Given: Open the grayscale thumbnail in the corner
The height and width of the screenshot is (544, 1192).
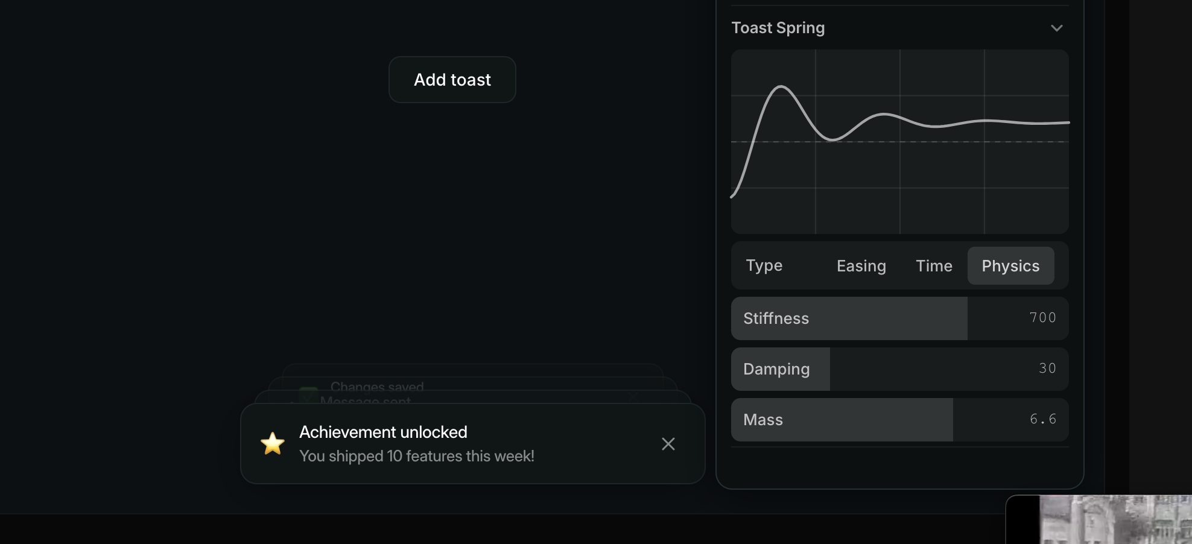Looking at the screenshot, I should 1115,519.
